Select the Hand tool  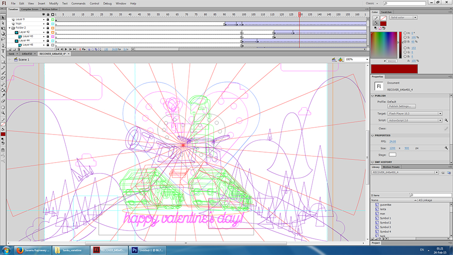pos(3,107)
